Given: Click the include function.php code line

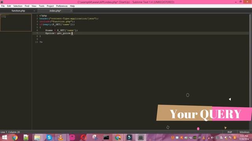Looking at the screenshot, I should [57, 22].
